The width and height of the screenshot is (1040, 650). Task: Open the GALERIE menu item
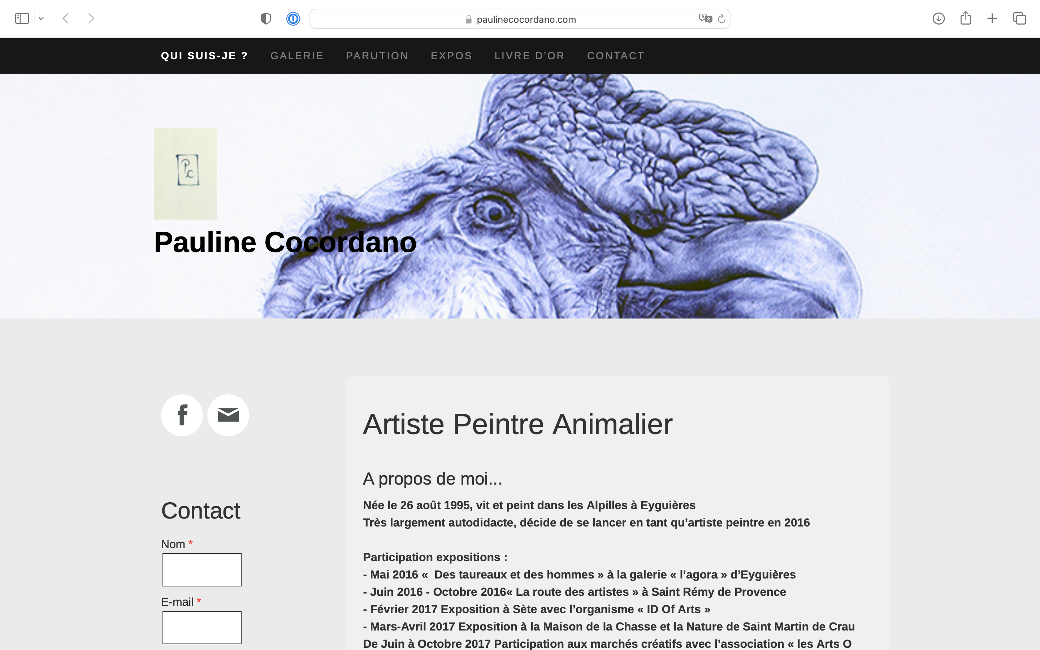coord(297,56)
